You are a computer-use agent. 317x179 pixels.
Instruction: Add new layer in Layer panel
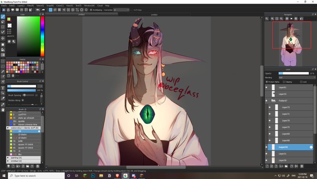[x=267, y=166]
